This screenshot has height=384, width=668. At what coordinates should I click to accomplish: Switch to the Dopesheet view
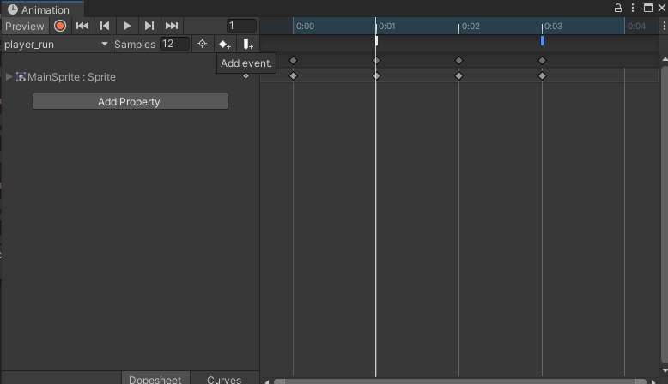pyautogui.click(x=155, y=379)
